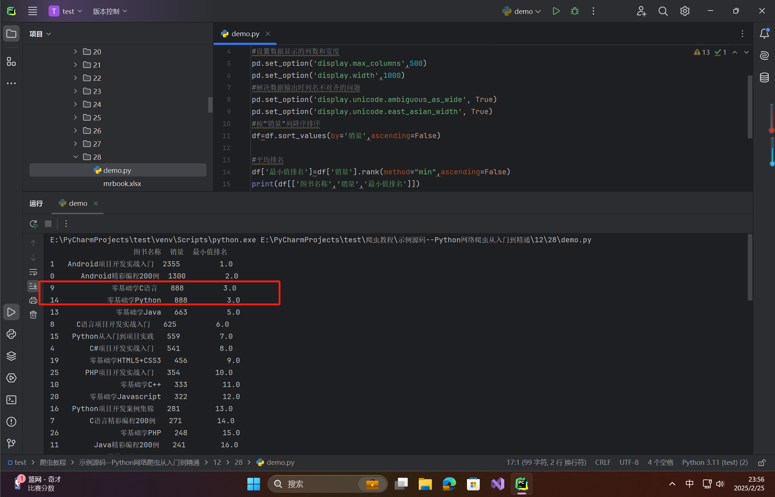Open Notifications bell
775x497 pixels.
[x=764, y=34]
